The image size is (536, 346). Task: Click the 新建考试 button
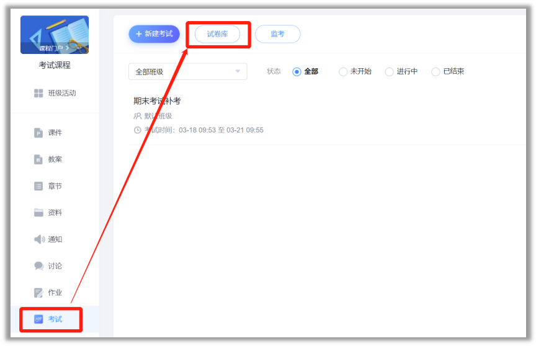point(154,34)
